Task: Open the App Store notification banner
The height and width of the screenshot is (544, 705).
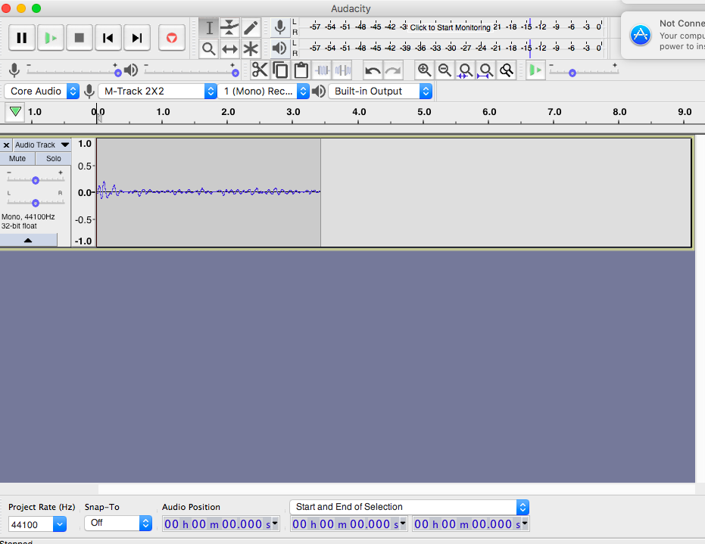Action: [663, 36]
